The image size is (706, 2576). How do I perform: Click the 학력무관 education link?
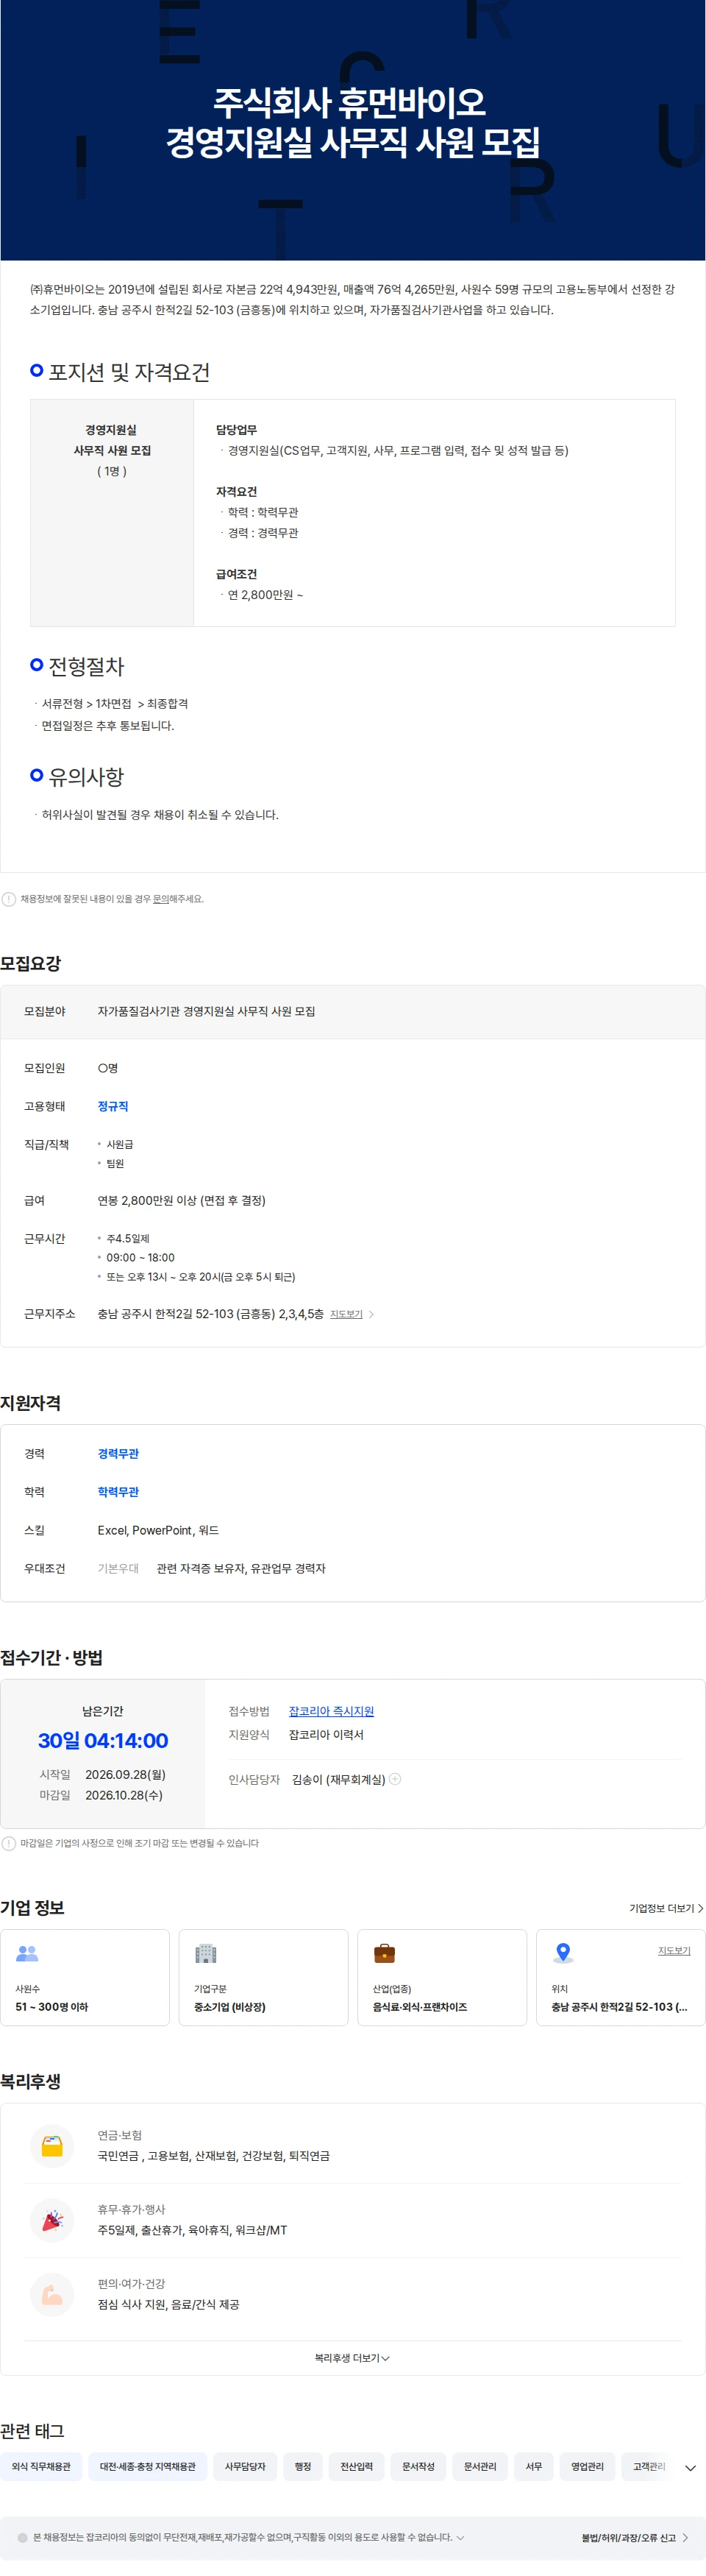click(x=118, y=1491)
